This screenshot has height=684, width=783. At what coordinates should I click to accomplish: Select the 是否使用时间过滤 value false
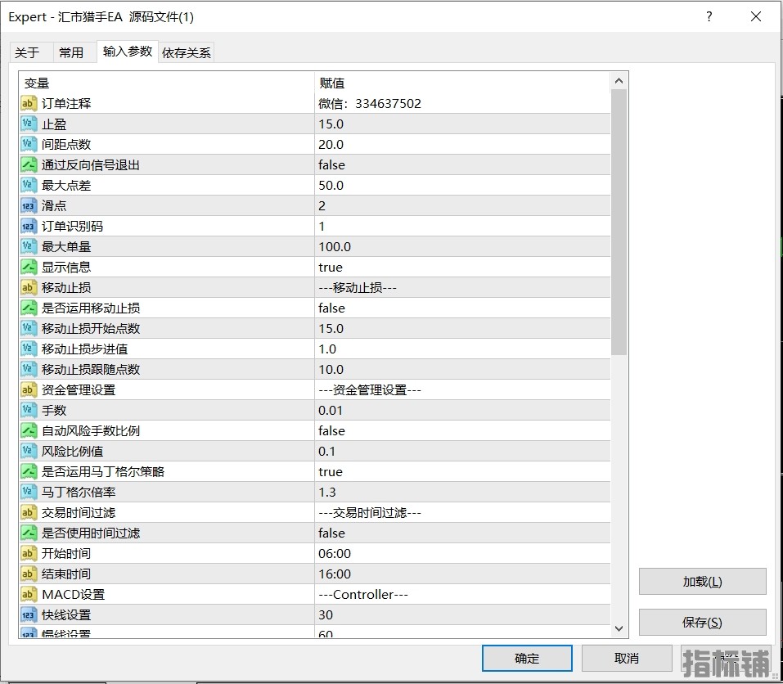pos(331,533)
